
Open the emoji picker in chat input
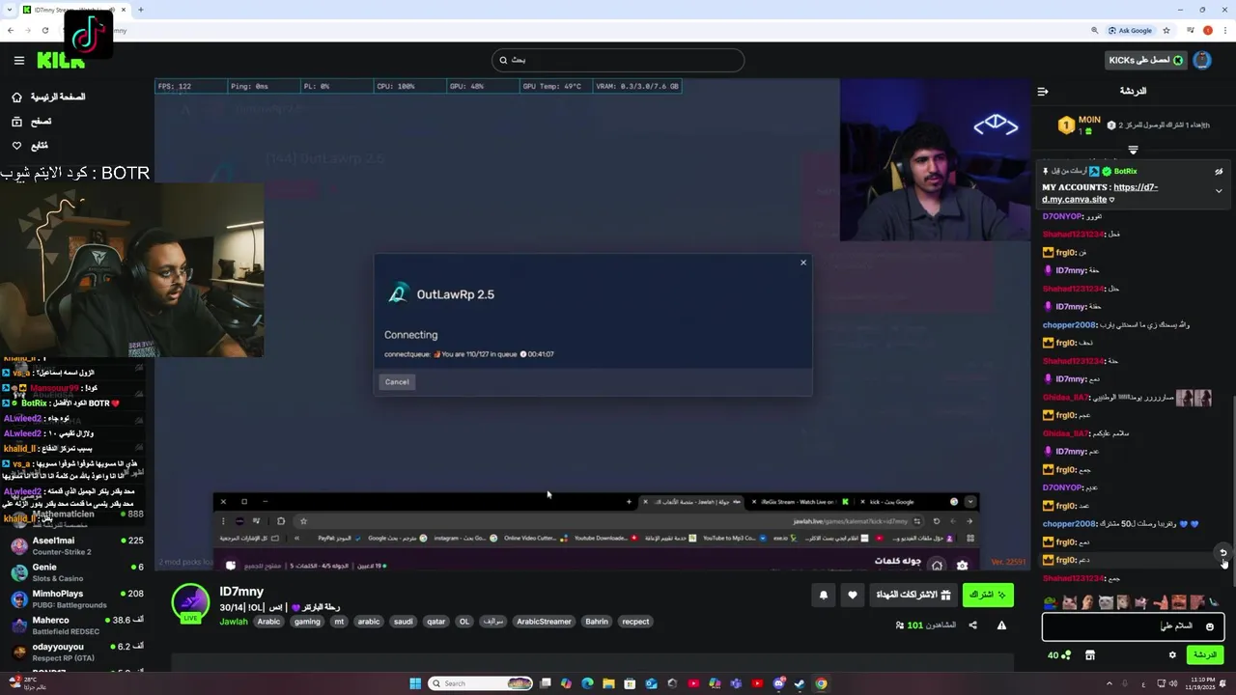1209,626
